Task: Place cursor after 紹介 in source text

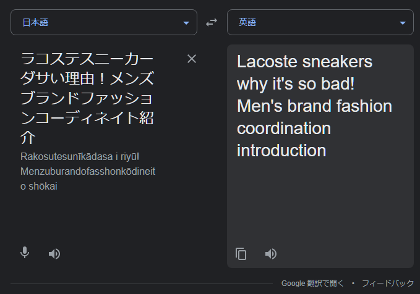Action: pos(36,138)
